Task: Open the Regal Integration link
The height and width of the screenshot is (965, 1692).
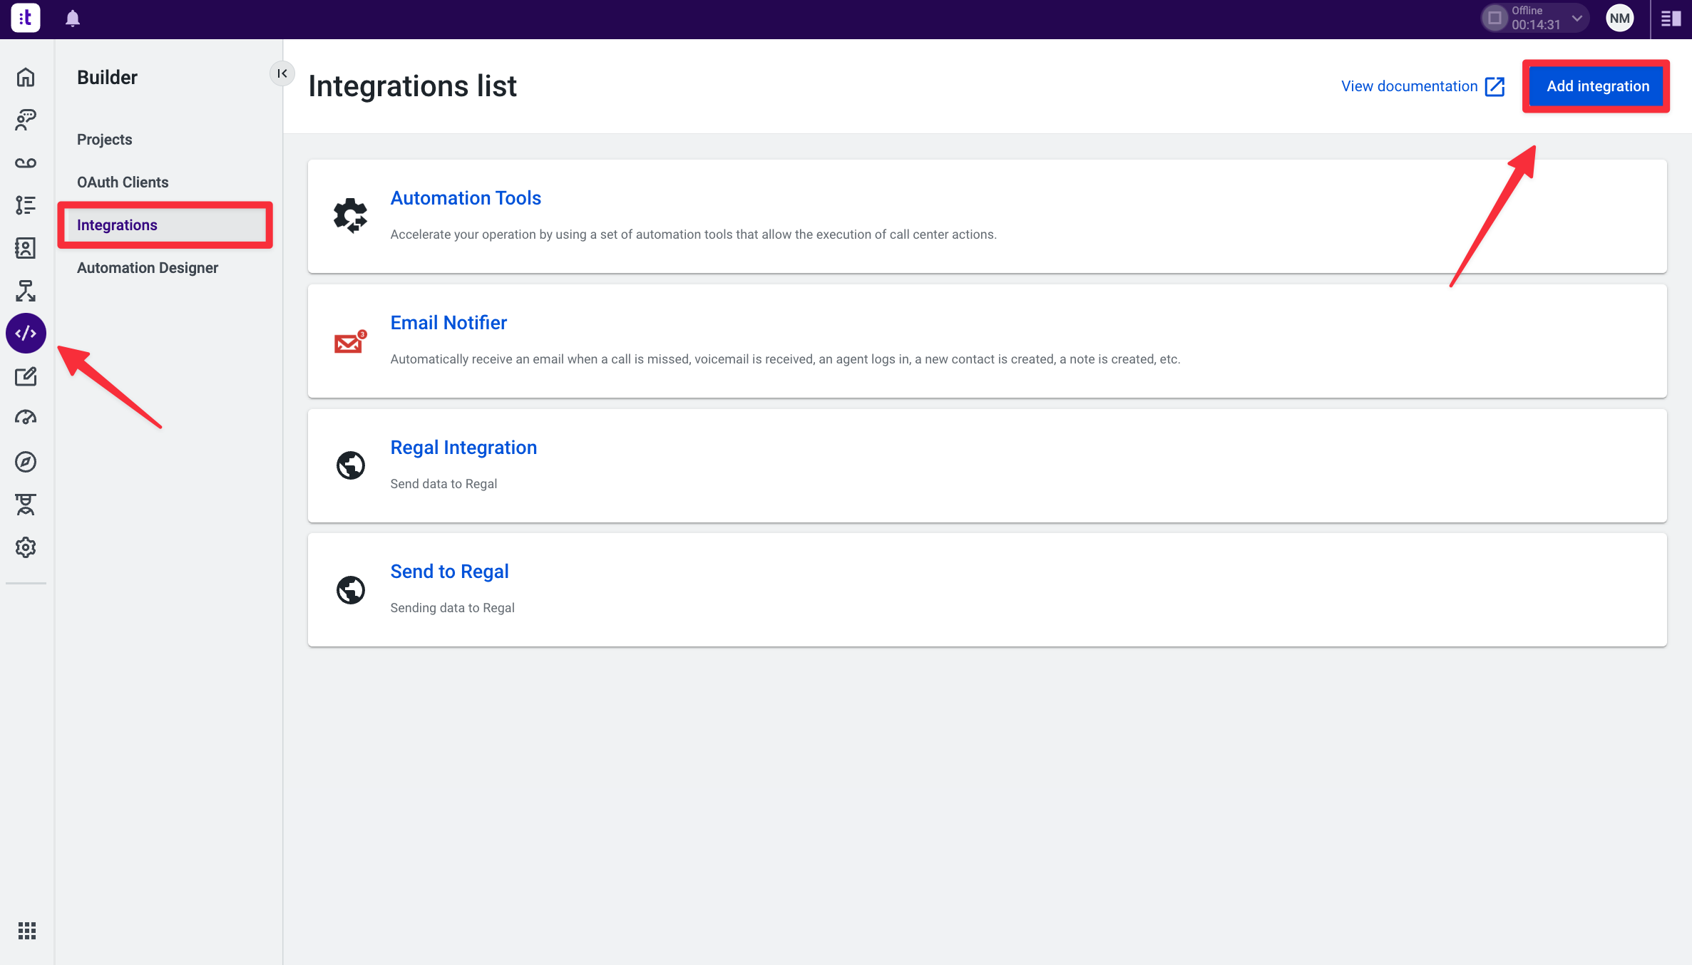Action: (x=463, y=448)
